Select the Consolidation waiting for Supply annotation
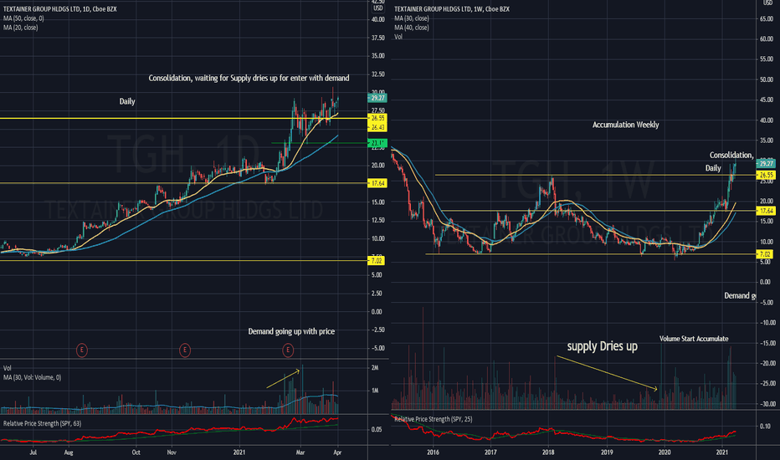The height and width of the screenshot is (460, 780). [249, 78]
